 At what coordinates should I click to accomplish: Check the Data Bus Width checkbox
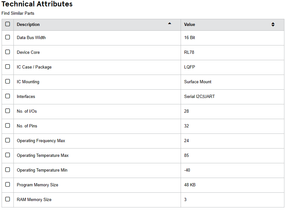pyautogui.click(x=8, y=37)
